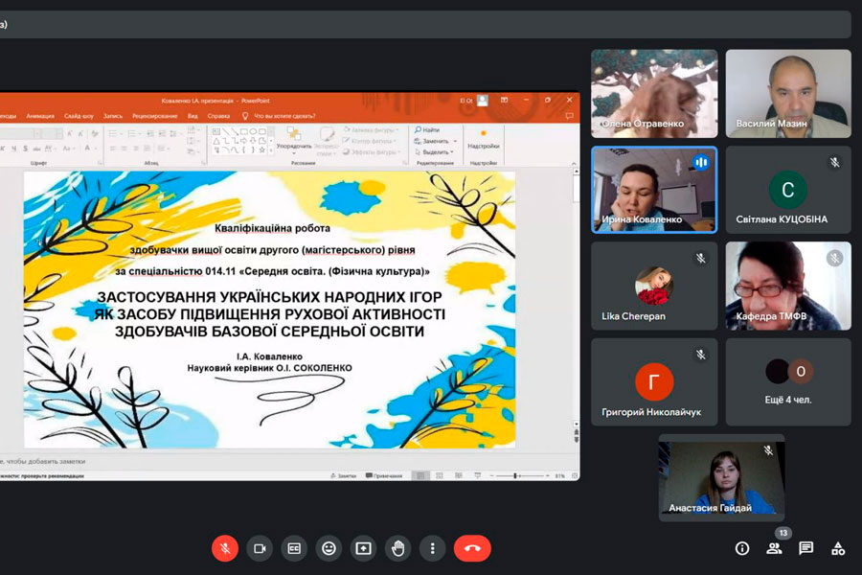Click the present screen icon

click(363, 548)
